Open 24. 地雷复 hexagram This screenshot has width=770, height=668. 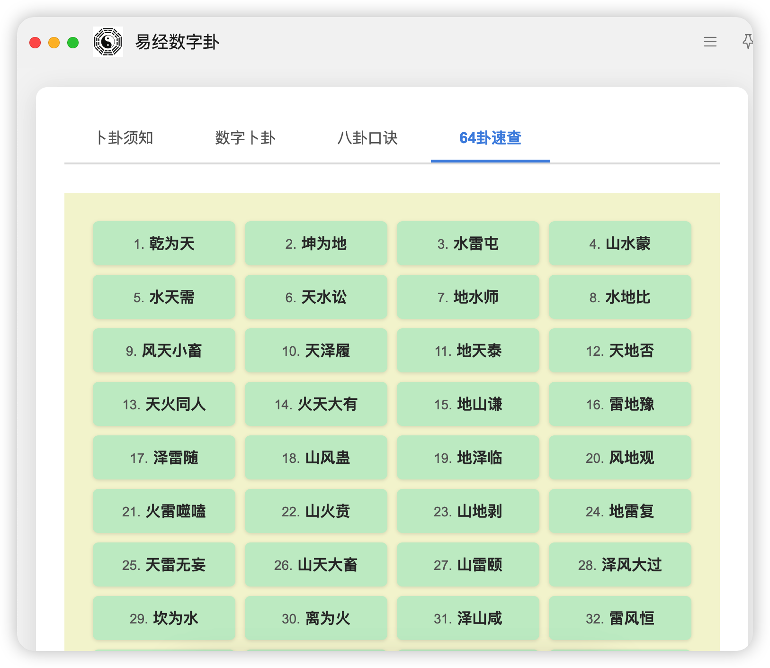click(x=620, y=511)
